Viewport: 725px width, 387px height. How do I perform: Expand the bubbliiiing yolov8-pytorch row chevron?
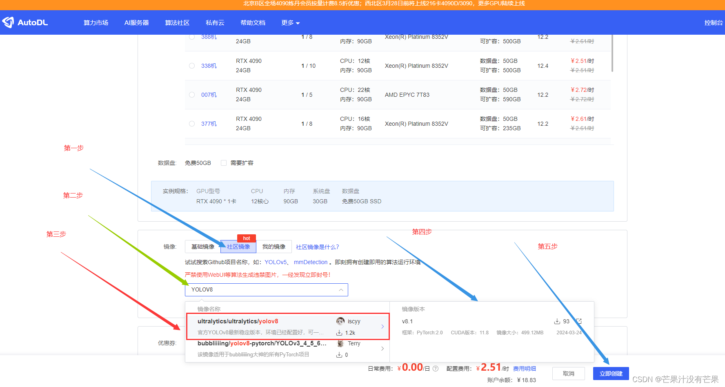pos(383,349)
